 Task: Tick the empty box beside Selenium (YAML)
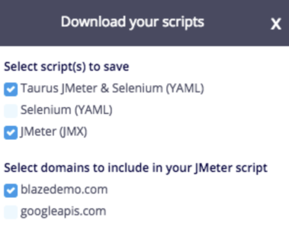[x=11, y=111]
